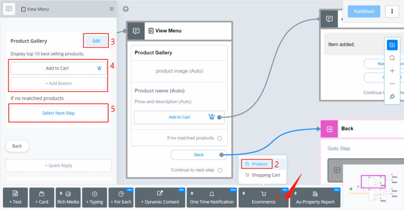
Task: Open the three-dot options menu beside Published
Action: (392, 11)
